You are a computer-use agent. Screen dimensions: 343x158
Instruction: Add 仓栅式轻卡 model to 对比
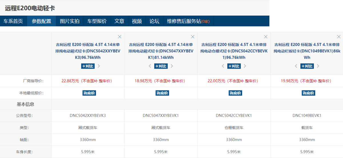[234, 66]
